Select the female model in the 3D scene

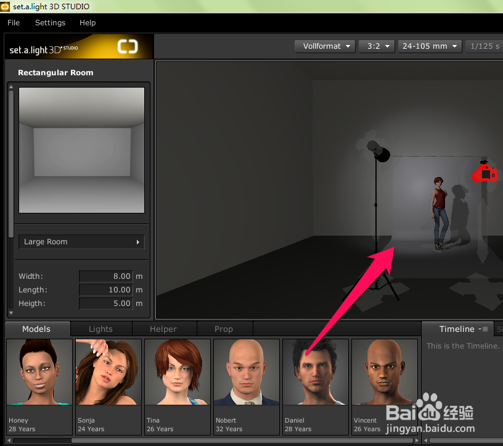(x=440, y=213)
